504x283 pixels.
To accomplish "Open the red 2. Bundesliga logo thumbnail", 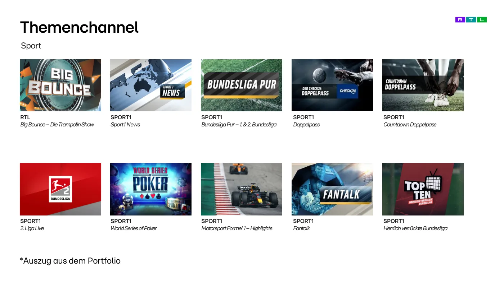I will [60, 189].
